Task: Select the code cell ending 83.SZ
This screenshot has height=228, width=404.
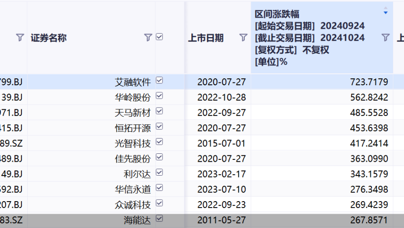Action: pyautogui.click(x=13, y=220)
